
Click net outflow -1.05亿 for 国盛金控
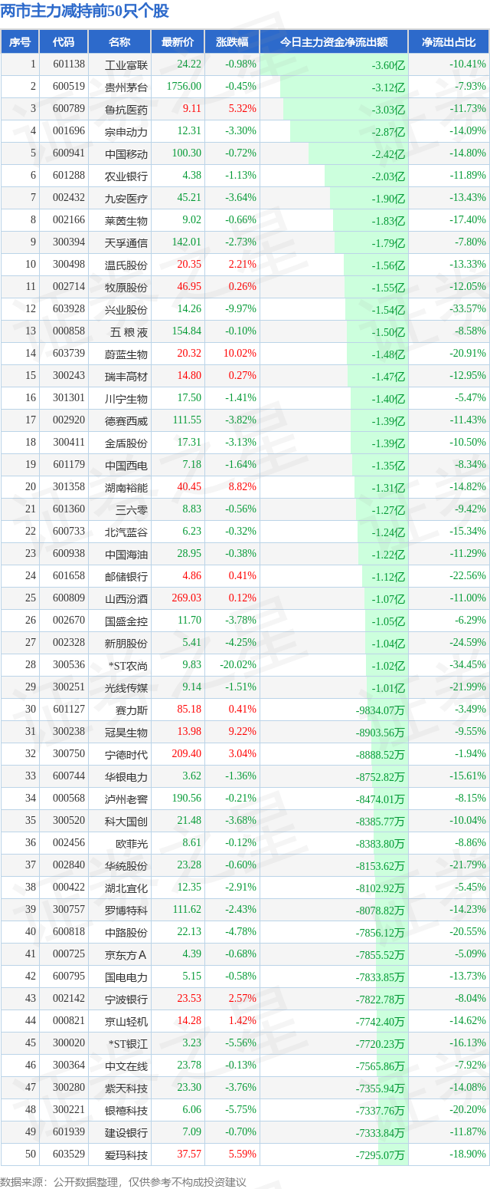[x=388, y=621]
